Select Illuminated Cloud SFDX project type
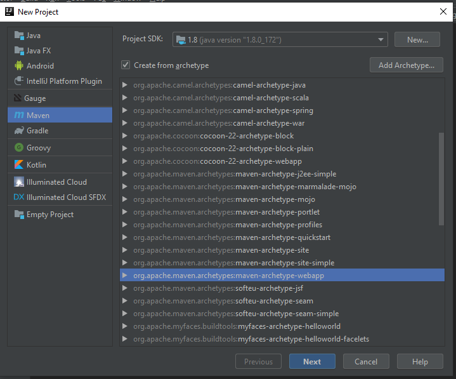The height and width of the screenshot is (379, 456). 60,197
